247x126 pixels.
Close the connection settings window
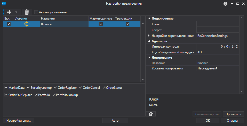pos(243,4)
